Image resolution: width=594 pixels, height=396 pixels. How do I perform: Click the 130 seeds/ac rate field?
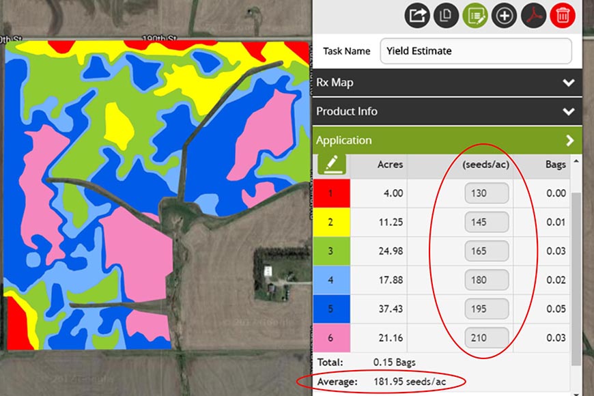tap(486, 193)
